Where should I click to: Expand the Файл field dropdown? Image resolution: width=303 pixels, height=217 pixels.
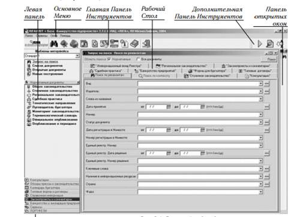tap(260, 192)
